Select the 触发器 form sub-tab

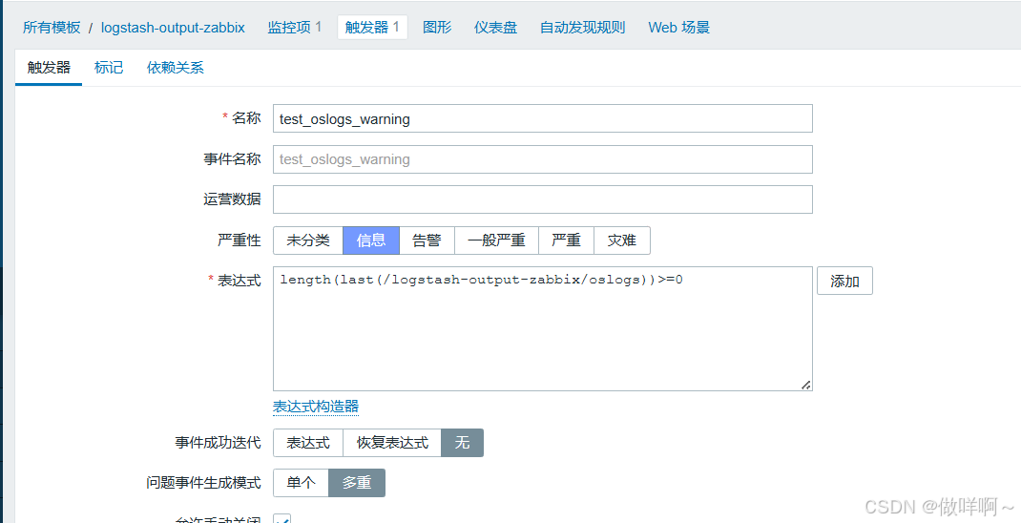coord(49,68)
